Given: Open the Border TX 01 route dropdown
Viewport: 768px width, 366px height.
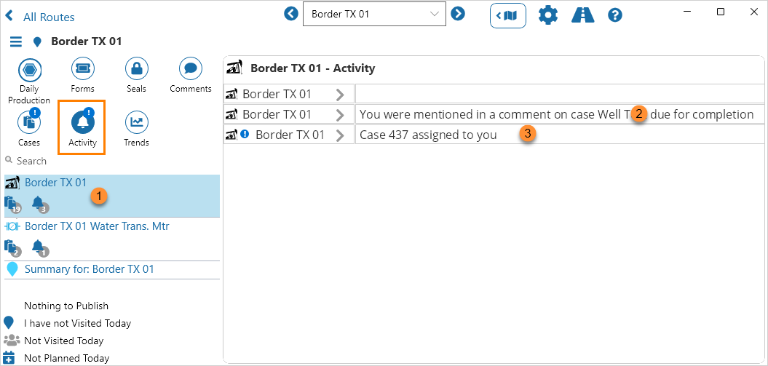Looking at the screenshot, I should pyautogui.click(x=374, y=14).
